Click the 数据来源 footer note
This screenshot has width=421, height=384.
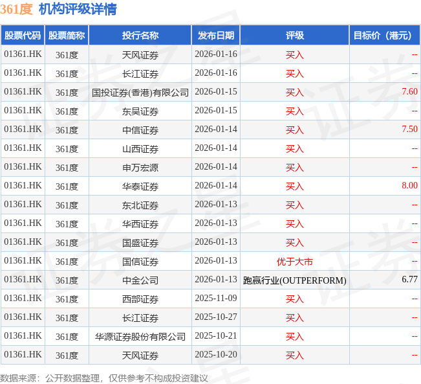click(104, 378)
